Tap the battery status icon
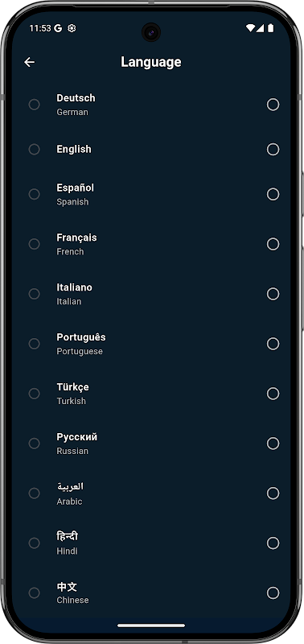The height and width of the screenshot is (644, 304). [270, 28]
